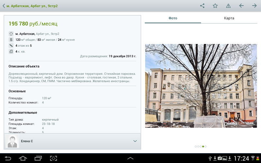Screen dimensions: 261x163
Task: Open header title м. Арбатская, Арбат ул., 9стр2
Action: click(32, 6)
